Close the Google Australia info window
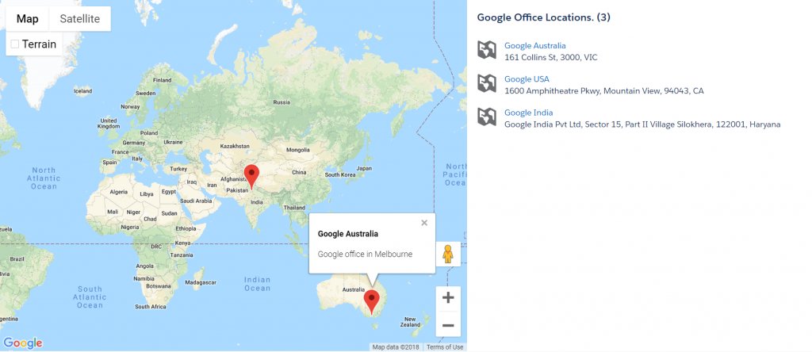The image size is (812, 352). [x=424, y=223]
